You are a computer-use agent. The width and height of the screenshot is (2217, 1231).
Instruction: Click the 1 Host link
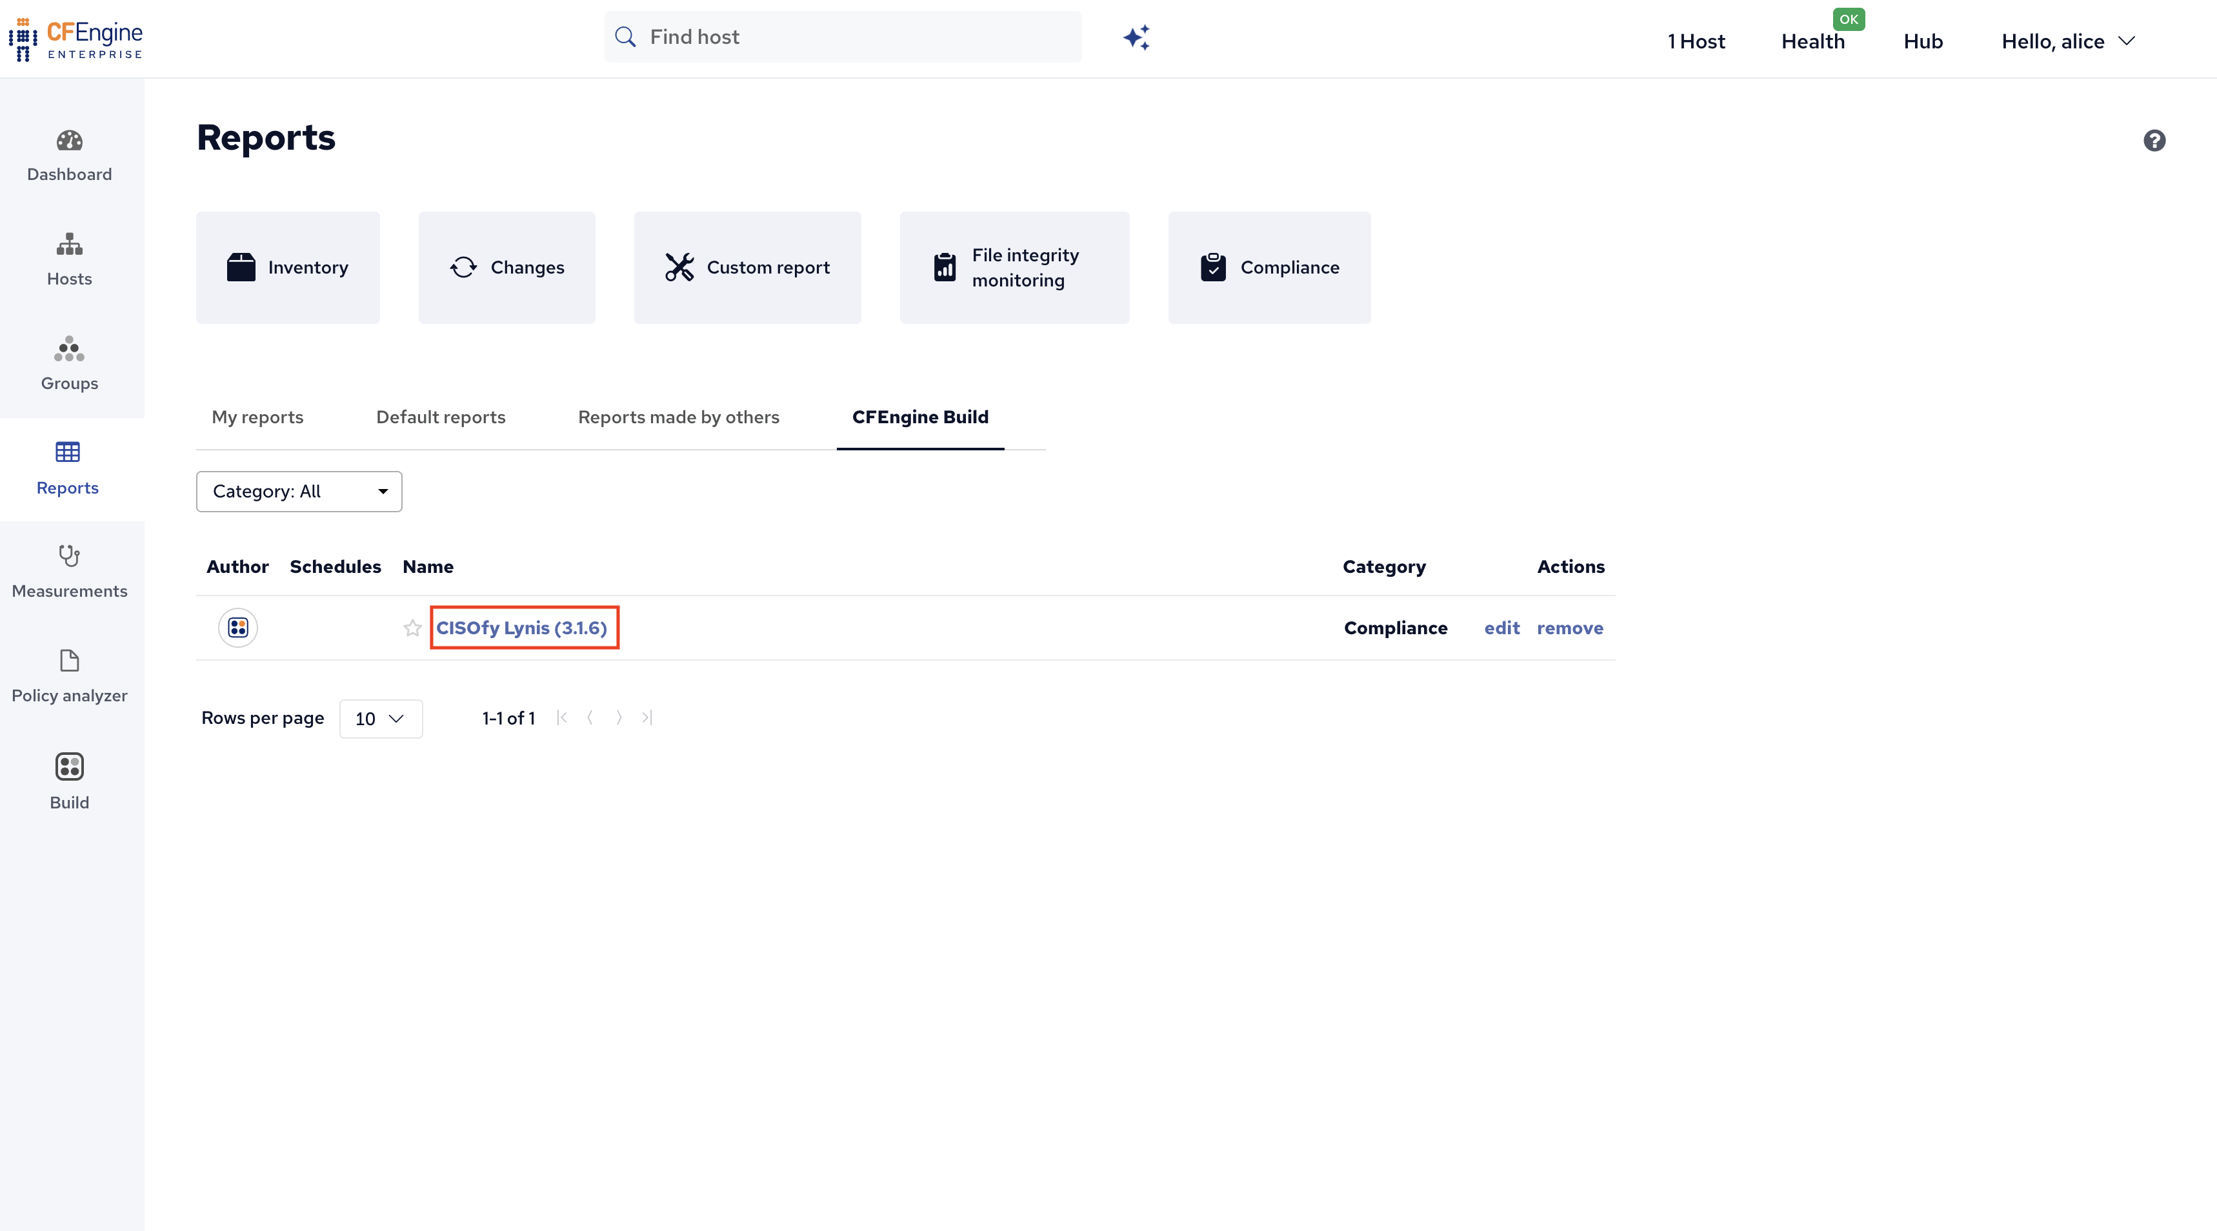pos(1696,41)
